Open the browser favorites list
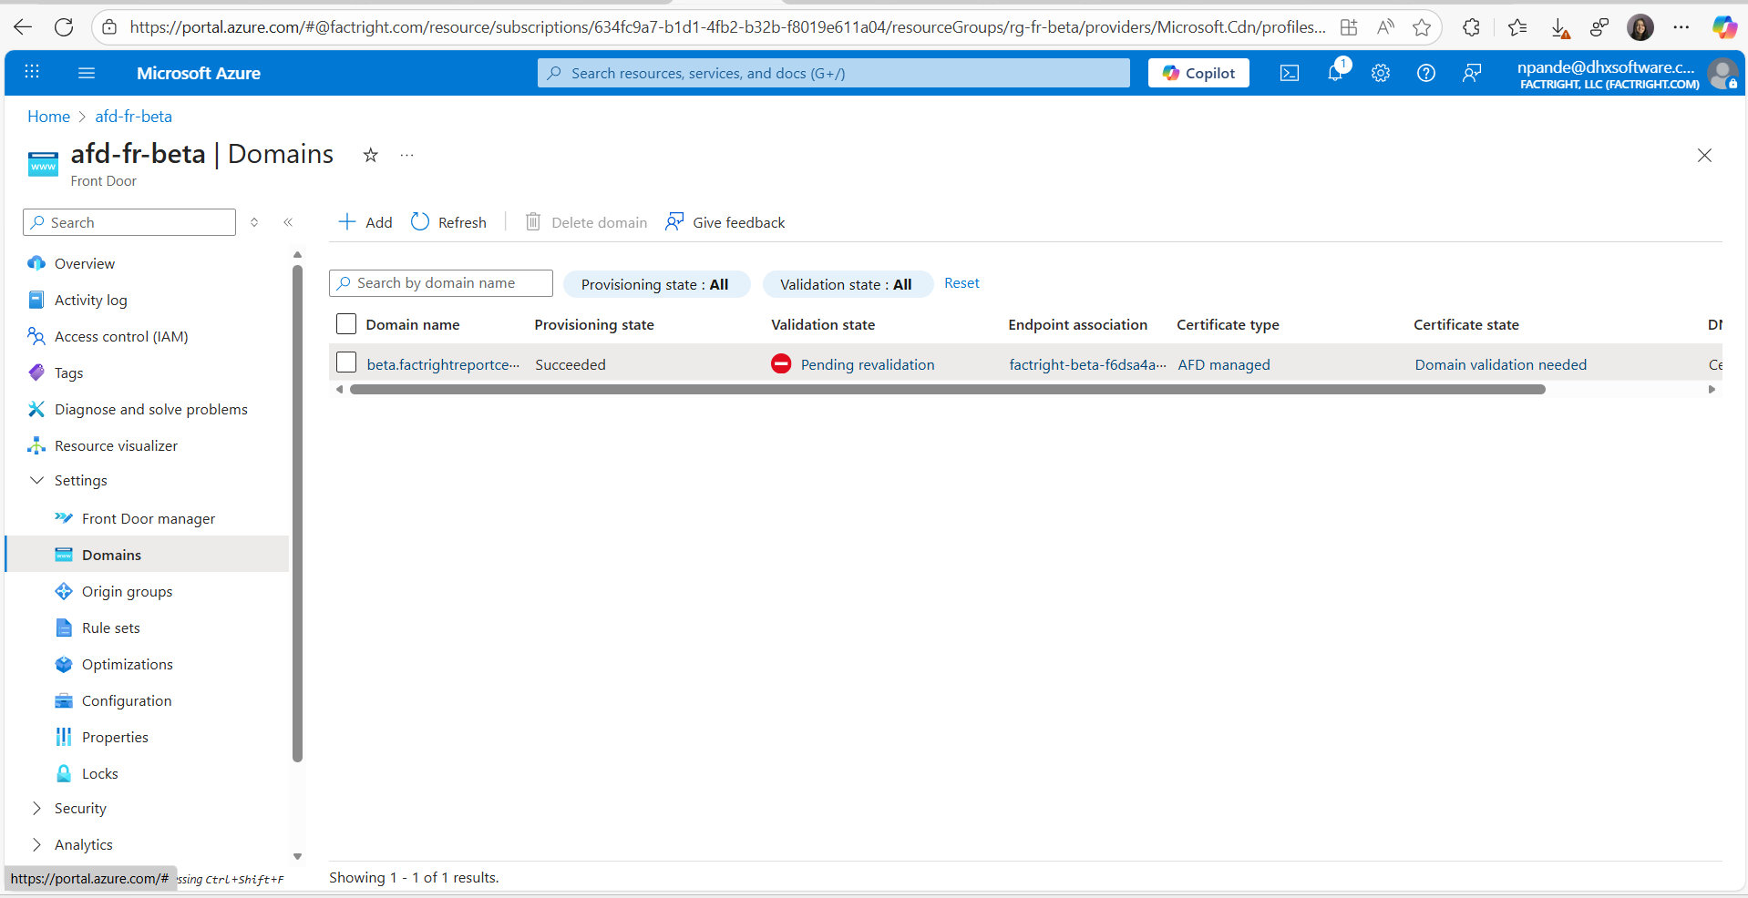The image size is (1748, 898). (x=1517, y=27)
